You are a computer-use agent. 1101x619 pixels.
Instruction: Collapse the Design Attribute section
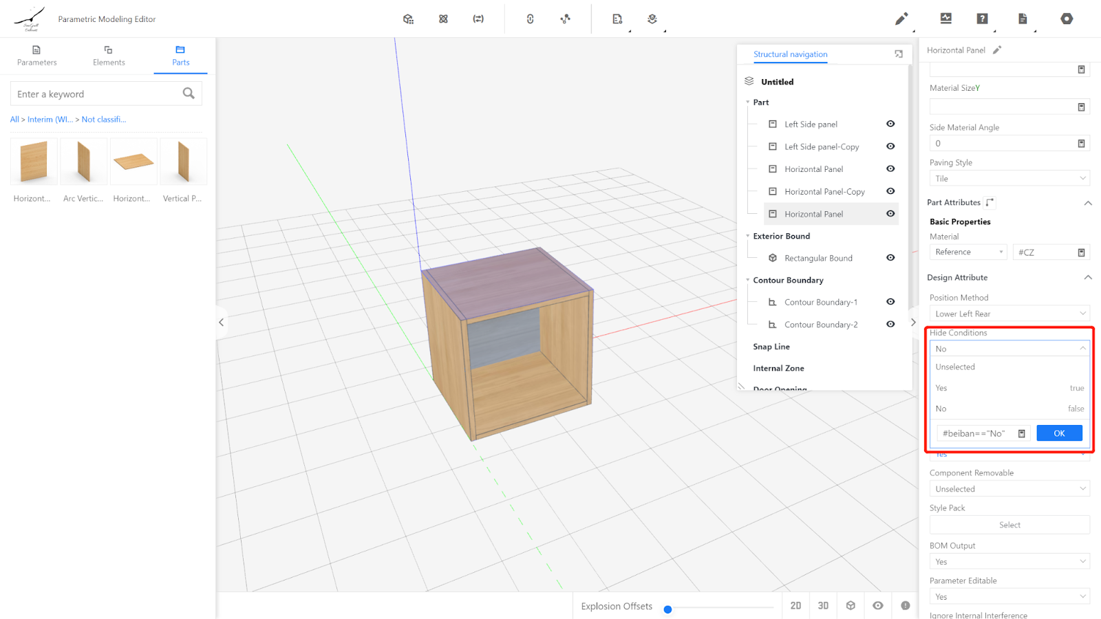[x=1088, y=278]
